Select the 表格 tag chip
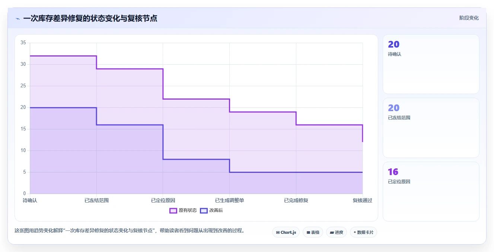Screen dimensions: 494x252 coord(313,232)
